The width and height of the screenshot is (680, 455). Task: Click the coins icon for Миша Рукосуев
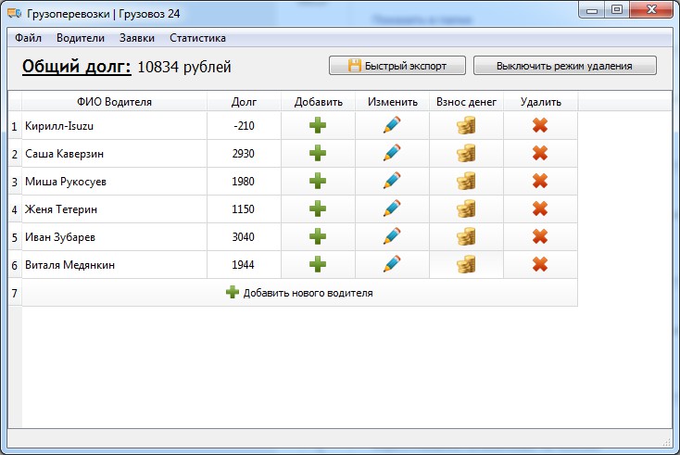pos(466,182)
